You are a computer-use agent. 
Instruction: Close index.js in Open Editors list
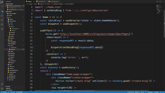pyautogui.click(x=6, y=6)
